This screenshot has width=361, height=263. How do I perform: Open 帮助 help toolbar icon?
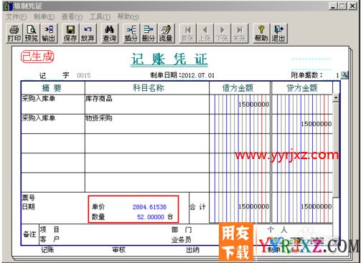click(x=261, y=33)
